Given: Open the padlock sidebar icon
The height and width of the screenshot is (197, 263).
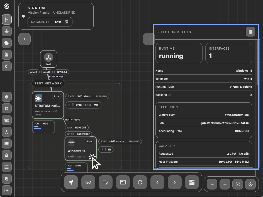Looking at the screenshot, I should tap(7, 155).
